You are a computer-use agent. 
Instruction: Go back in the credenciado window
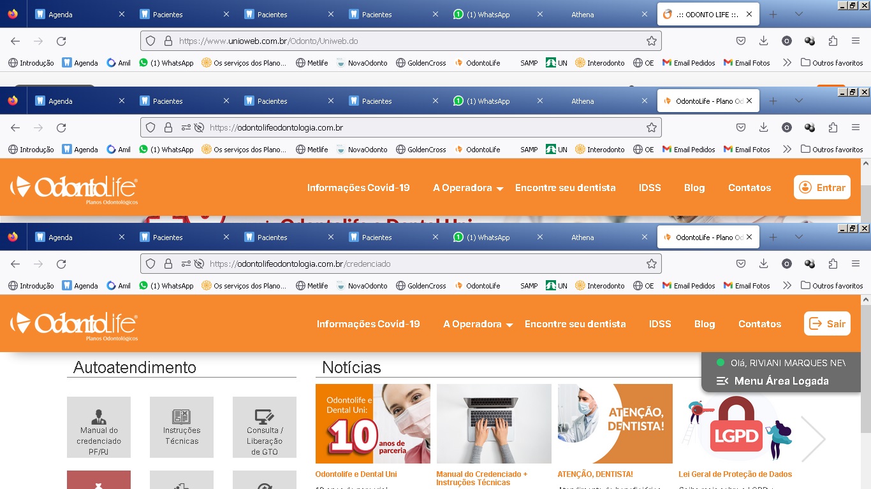tap(15, 264)
